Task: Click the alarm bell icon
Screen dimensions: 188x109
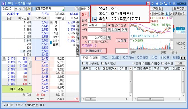Action: [x=29, y=9]
